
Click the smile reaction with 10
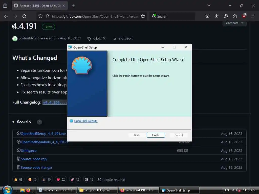click(33, 180)
